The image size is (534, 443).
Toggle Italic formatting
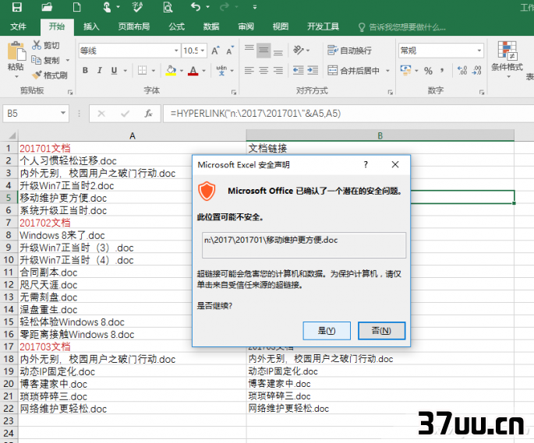pos(100,70)
